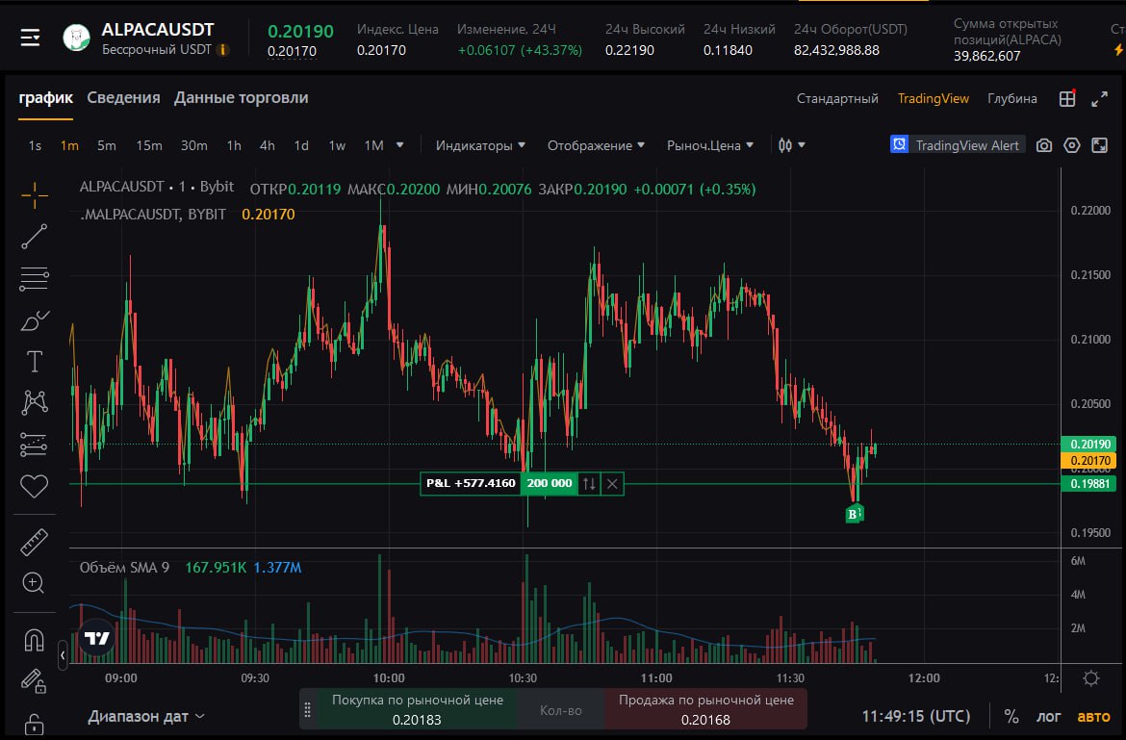
Task: Click the TradingView logo badge
Action: (x=96, y=637)
